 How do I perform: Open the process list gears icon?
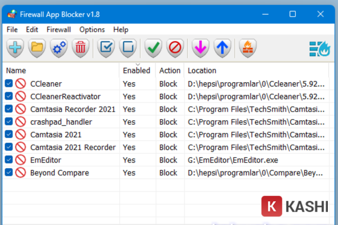coord(59,48)
